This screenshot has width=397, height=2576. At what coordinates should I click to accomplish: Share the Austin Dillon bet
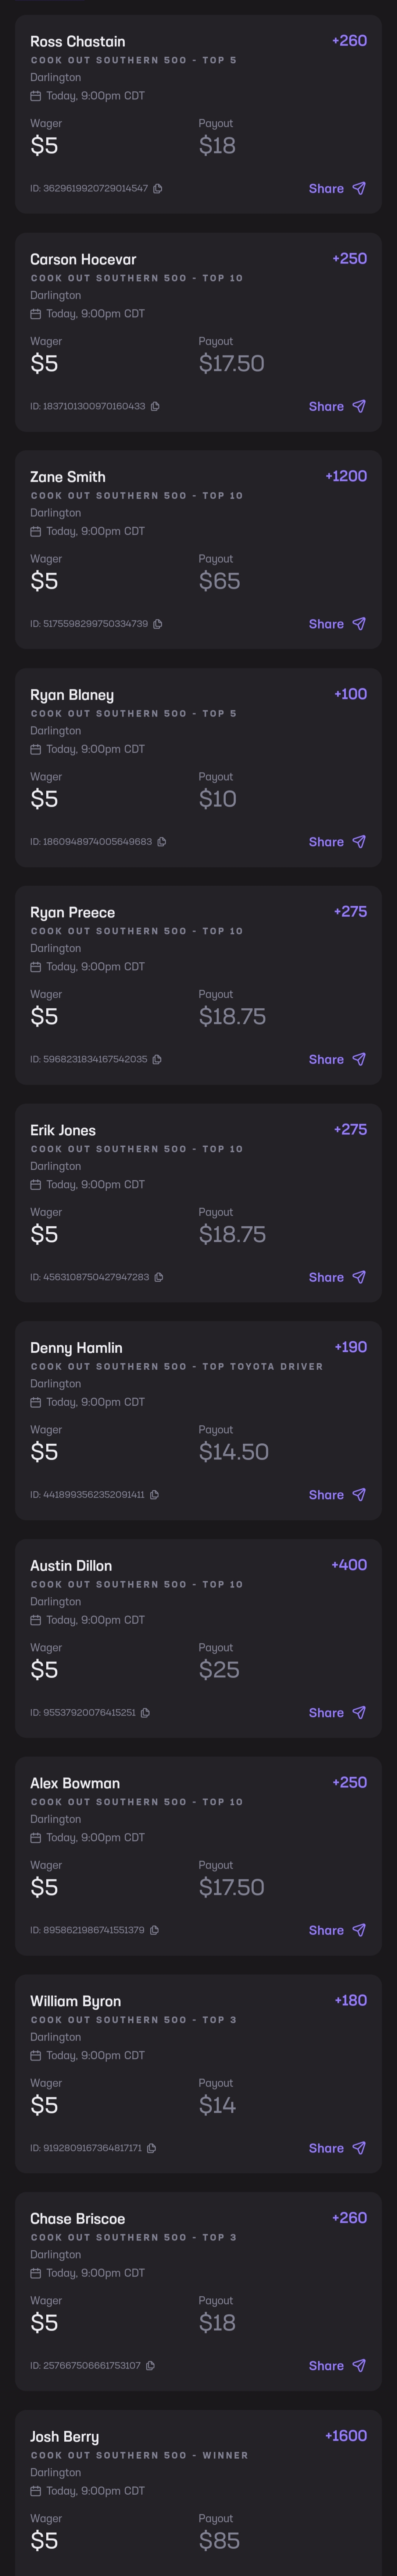(337, 1713)
